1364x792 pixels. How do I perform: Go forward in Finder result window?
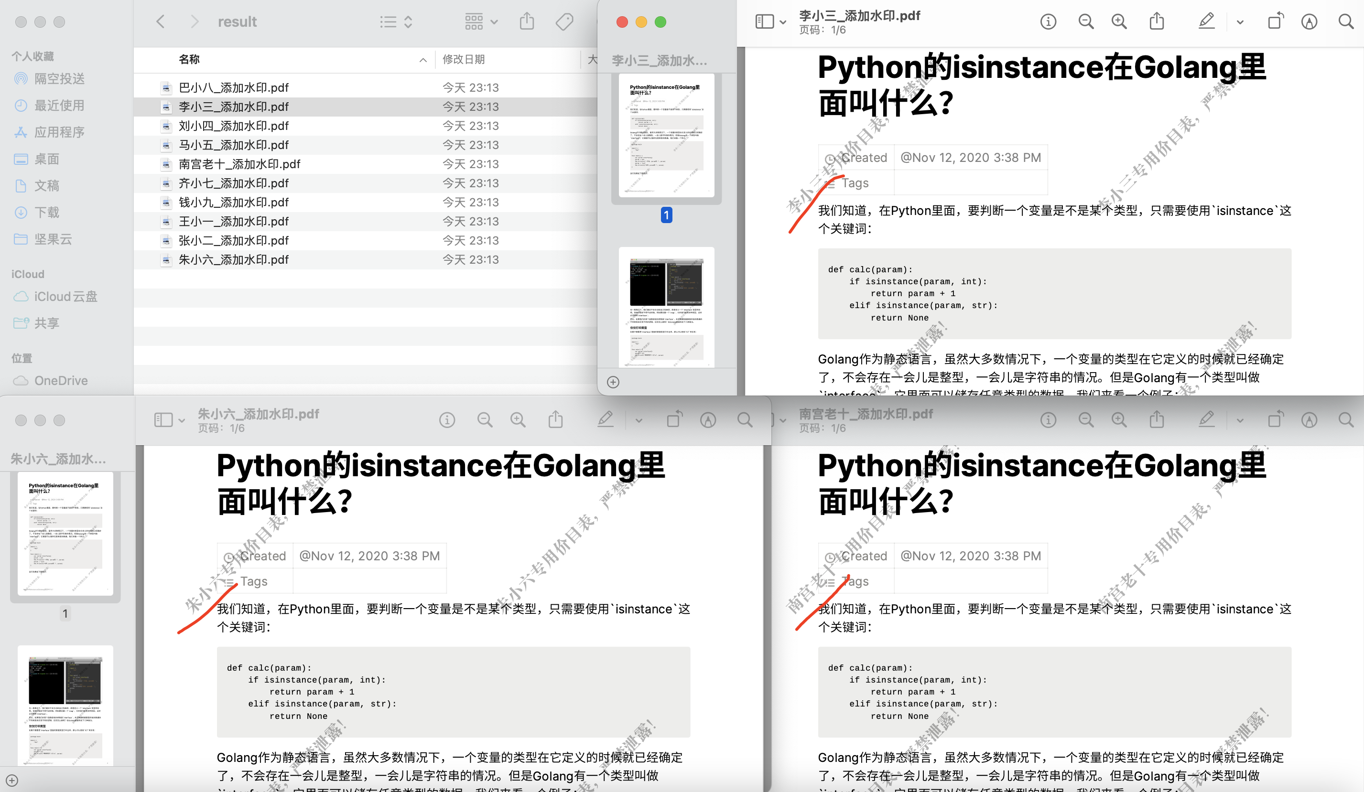[195, 21]
